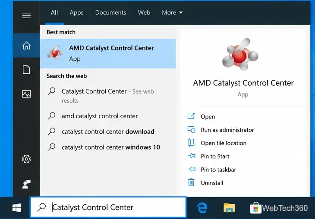Click search icon beside 'catalyst control center windows 10'
This screenshot has height=219, width=315.
click(51, 147)
